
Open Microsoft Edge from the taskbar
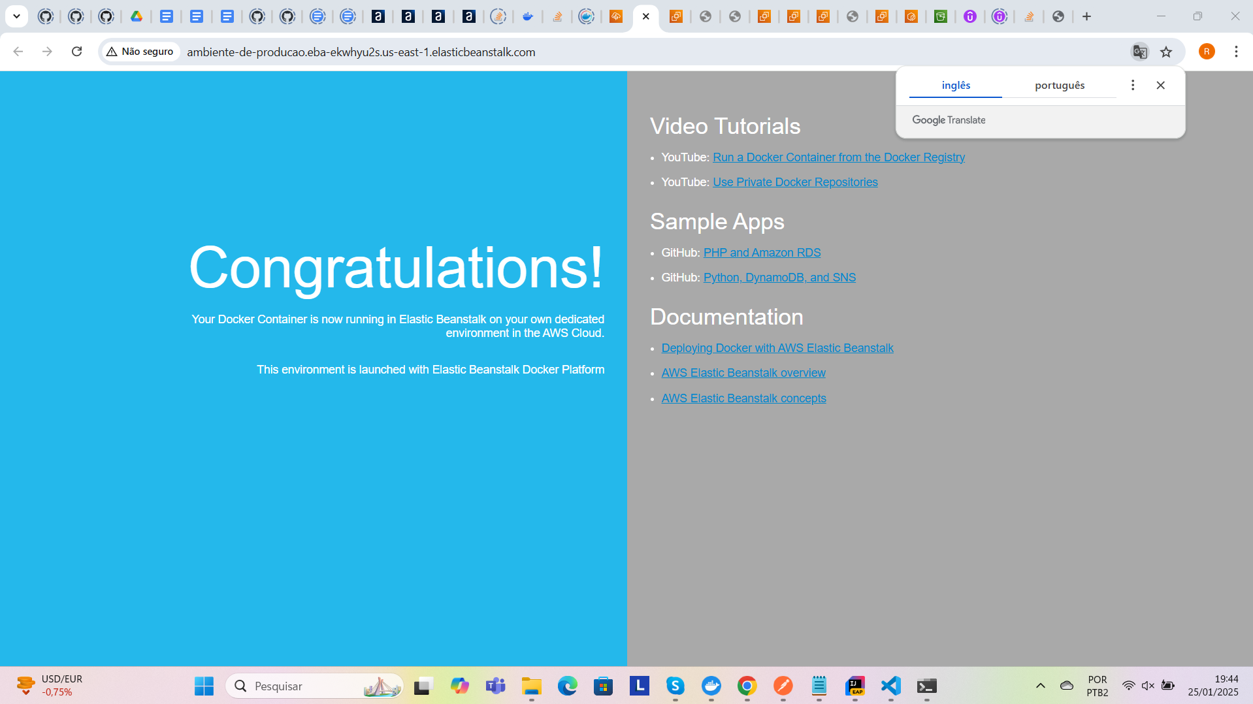(x=568, y=686)
